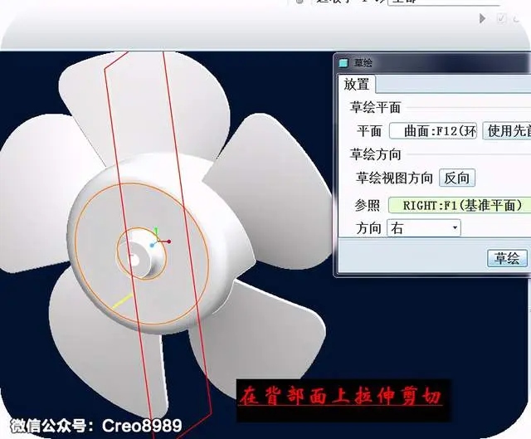Open the 方向 dropdown showing 右
531x439 pixels.
(424, 228)
